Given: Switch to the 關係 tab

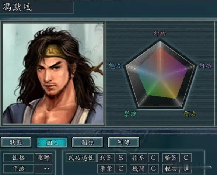Looking at the screenshot, I should click(x=88, y=143).
